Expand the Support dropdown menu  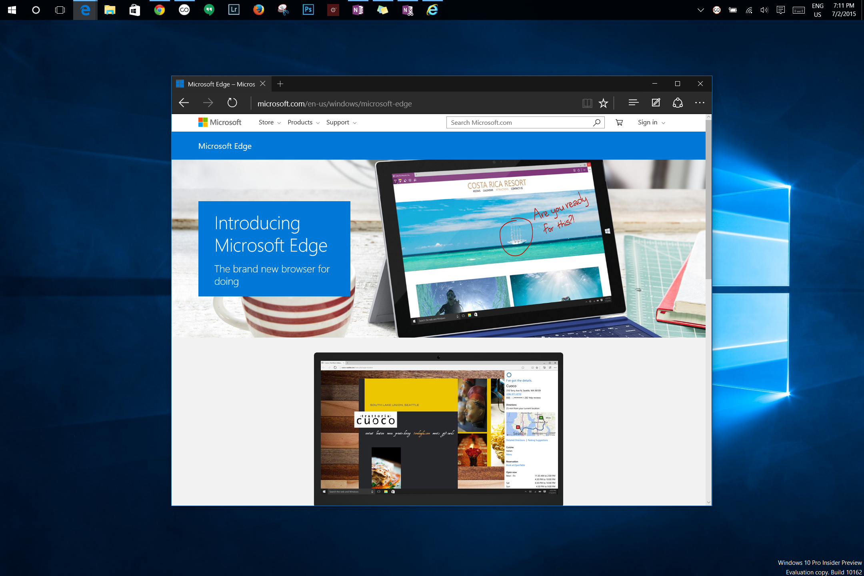point(341,122)
